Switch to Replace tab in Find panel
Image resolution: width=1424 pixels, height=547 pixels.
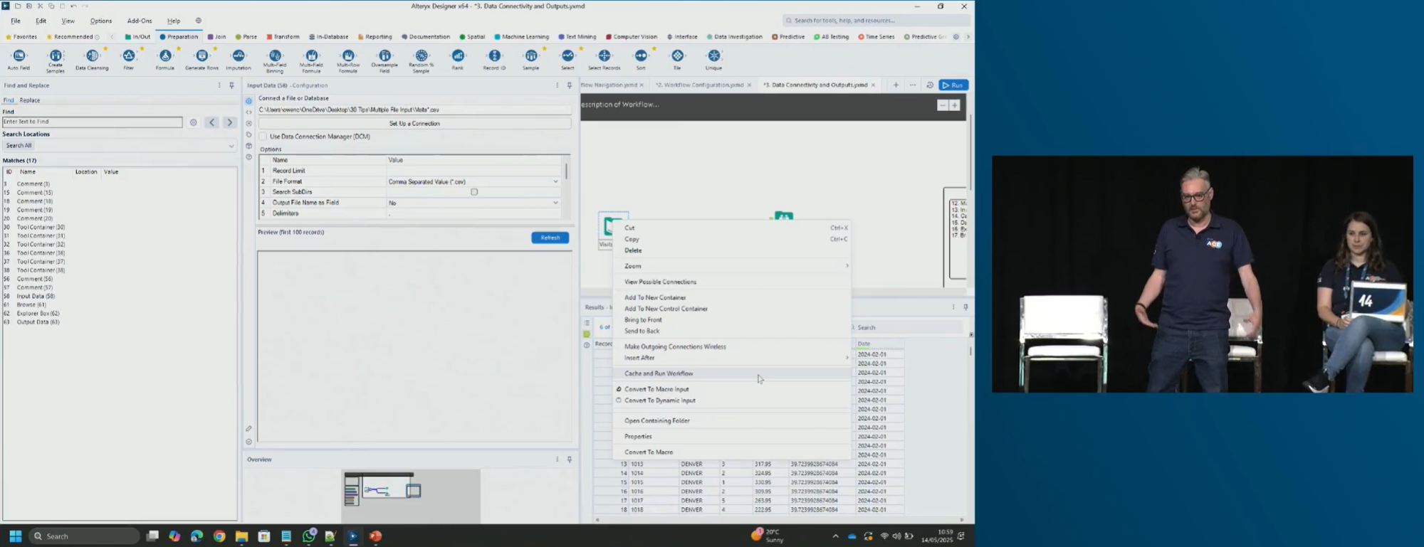(29, 100)
